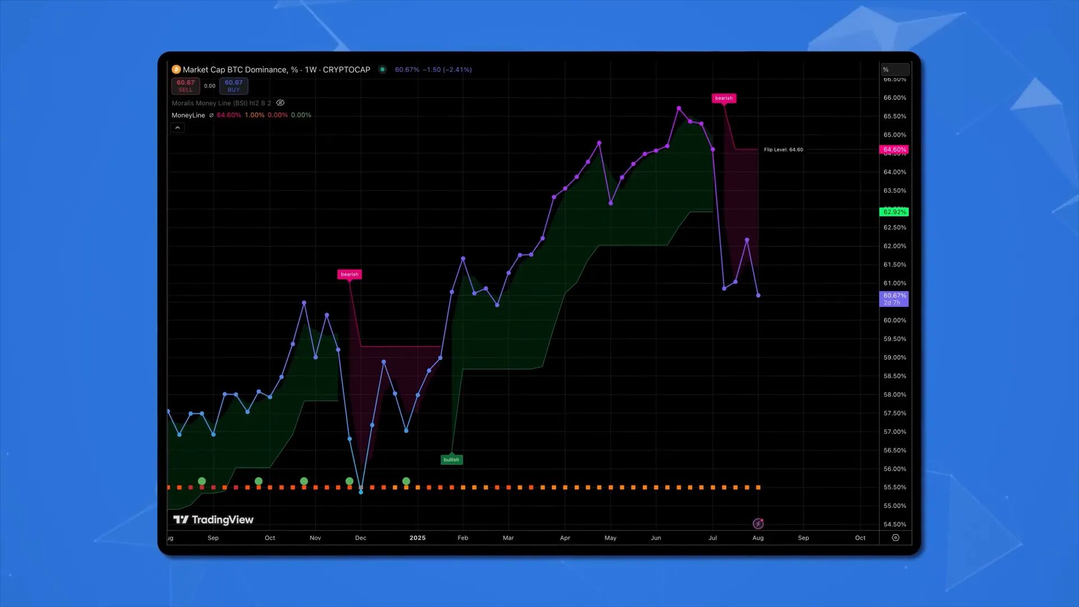Open chart settings via the gear icon

(x=895, y=538)
